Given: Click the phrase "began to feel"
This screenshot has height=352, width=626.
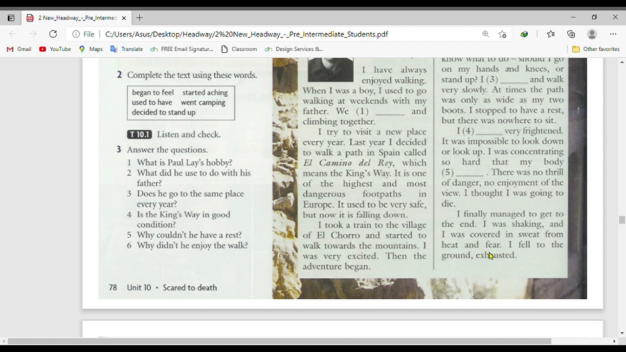Looking at the screenshot, I should click(153, 92).
